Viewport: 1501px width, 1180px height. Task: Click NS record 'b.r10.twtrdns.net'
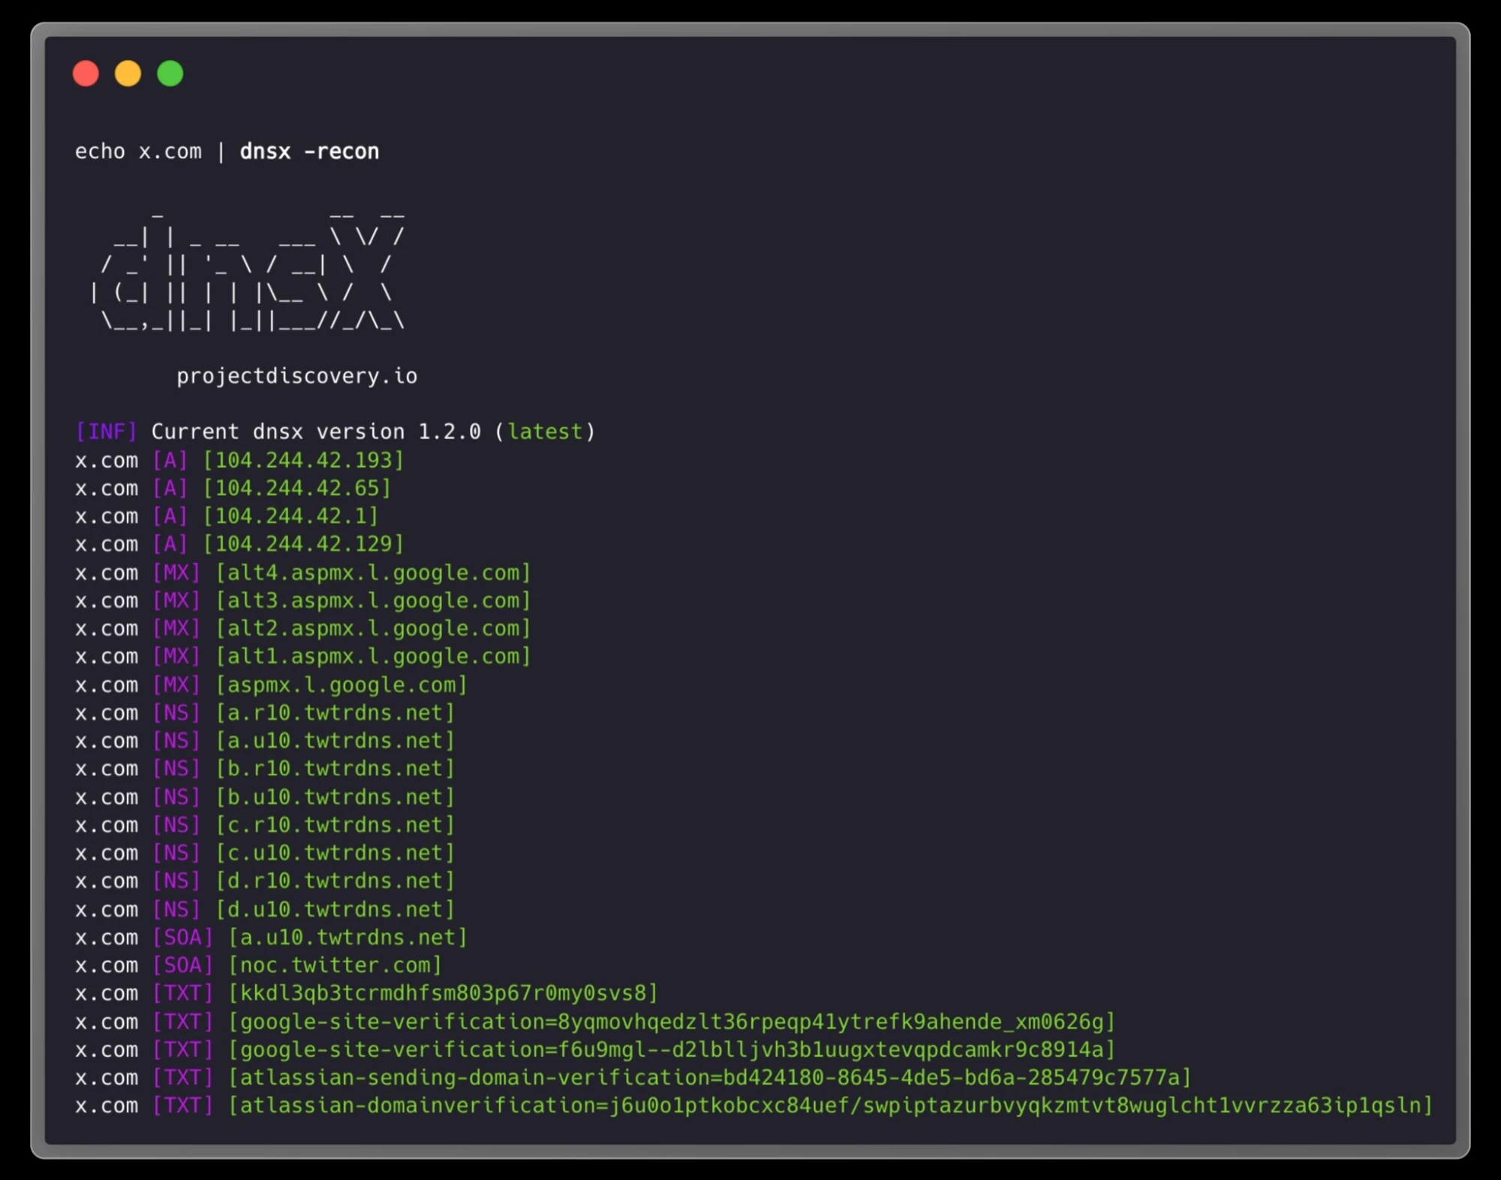coord(335,768)
